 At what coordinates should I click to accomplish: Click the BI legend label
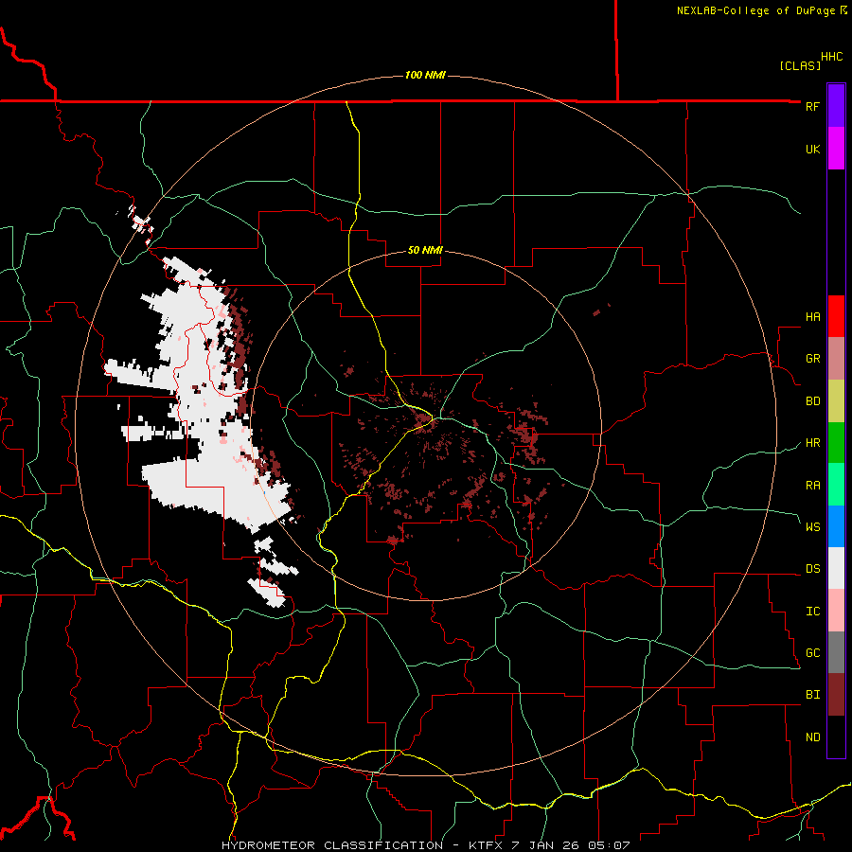[812, 695]
